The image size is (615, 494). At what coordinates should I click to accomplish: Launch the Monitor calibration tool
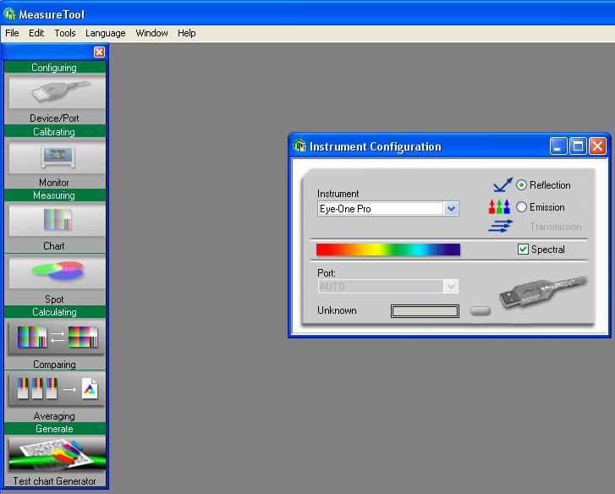click(x=57, y=156)
